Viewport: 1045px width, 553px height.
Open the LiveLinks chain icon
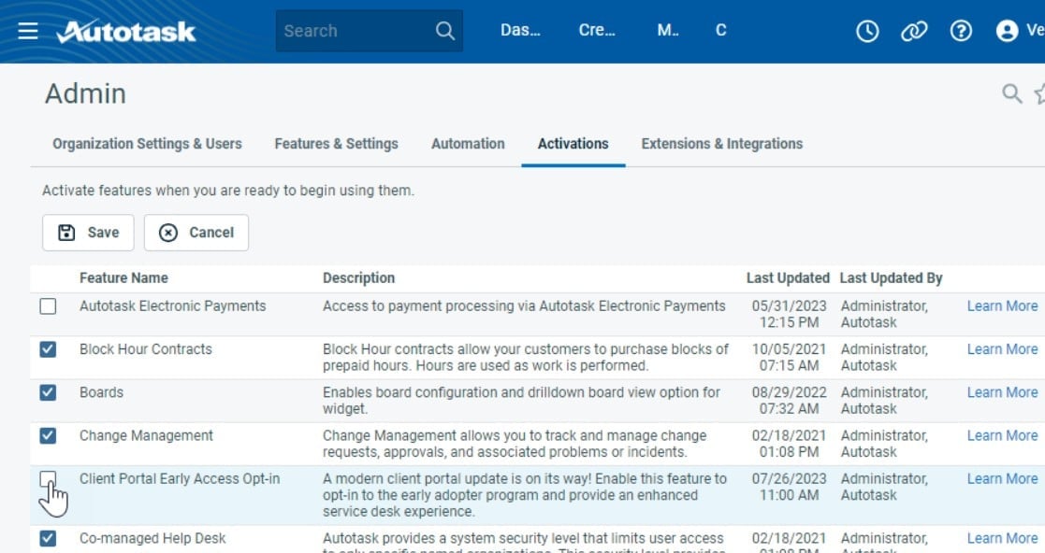click(x=914, y=31)
